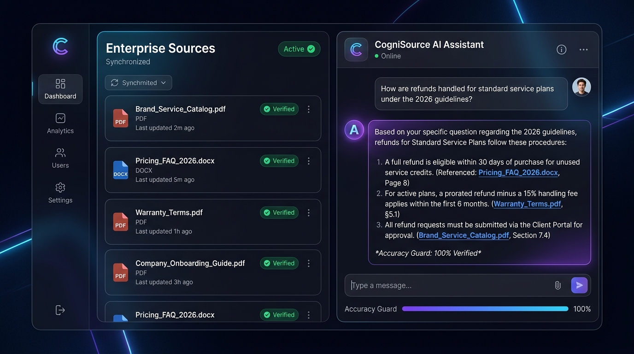Image resolution: width=634 pixels, height=354 pixels.
Task: Click the Accuracy Guard progress bar
Action: point(485,309)
